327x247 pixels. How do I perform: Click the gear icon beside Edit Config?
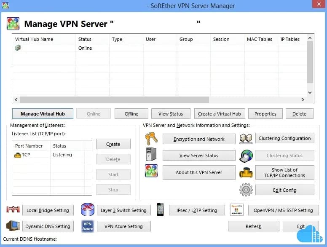pyautogui.click(x=246, y=190)
